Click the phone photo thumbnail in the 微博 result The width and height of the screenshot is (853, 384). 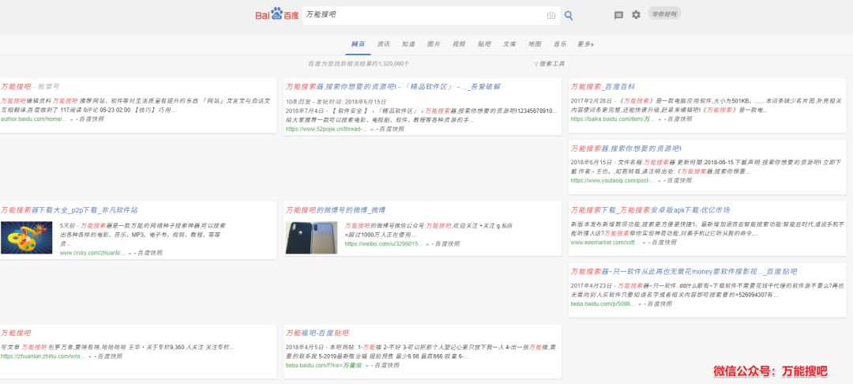(x=311, y=237)
